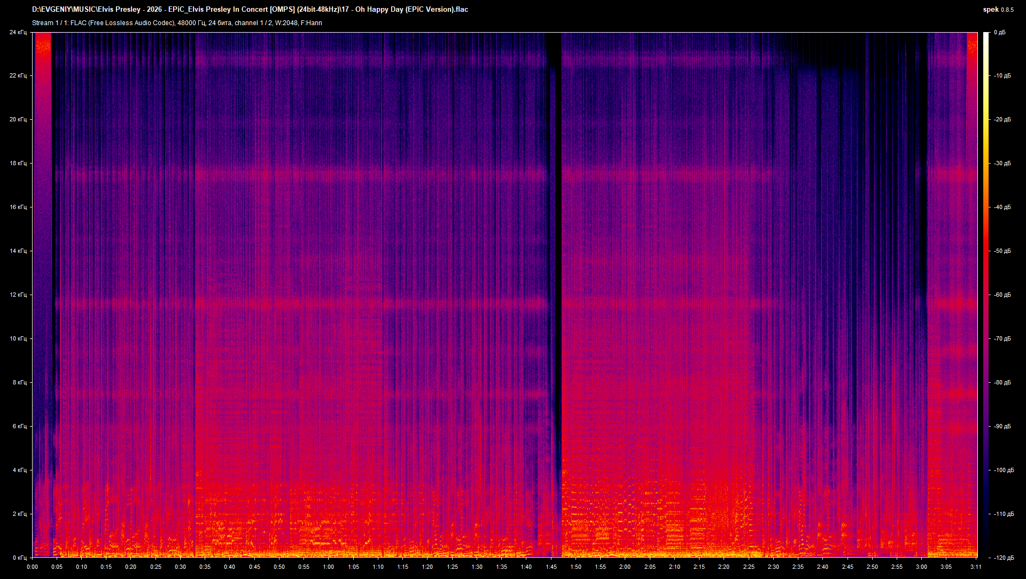
Task: Click the -100 дБ scale label
Action: [1004, 470]
